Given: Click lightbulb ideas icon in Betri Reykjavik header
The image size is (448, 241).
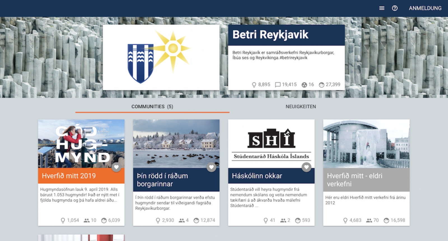Looking at the screenshot, I should pos(254,85).
